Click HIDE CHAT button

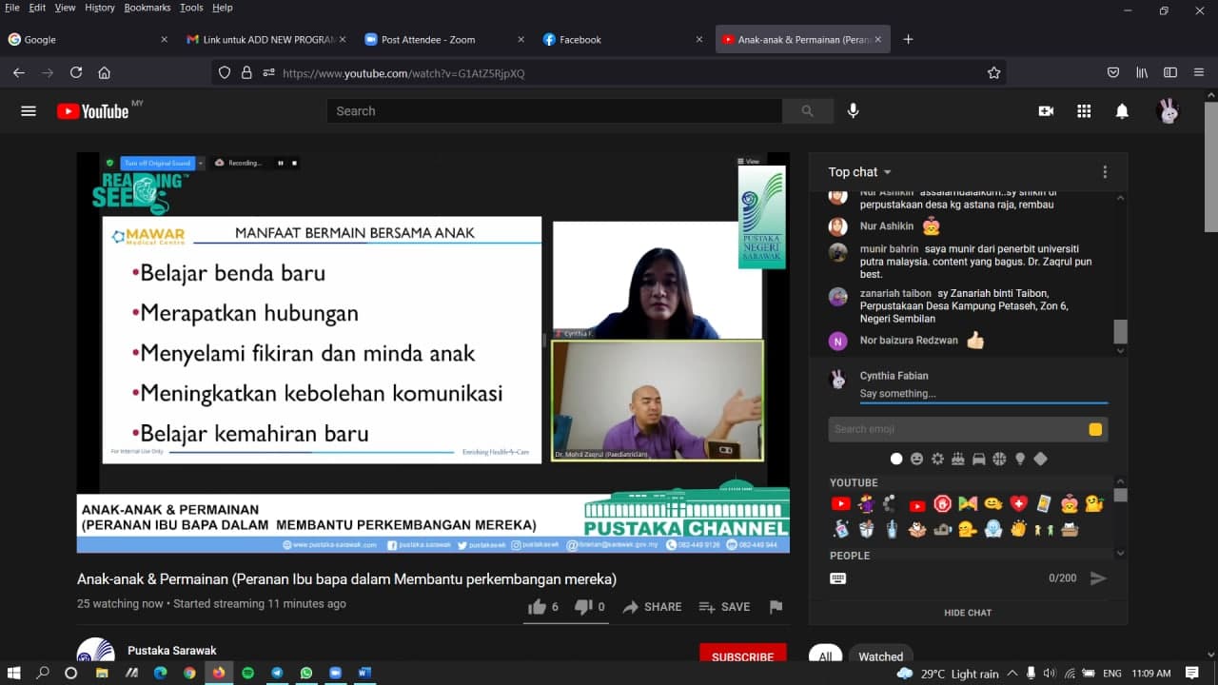coord(968,613)
